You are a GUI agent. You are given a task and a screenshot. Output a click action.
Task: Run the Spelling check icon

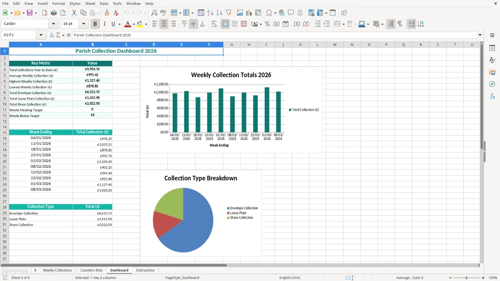[163, 13]
